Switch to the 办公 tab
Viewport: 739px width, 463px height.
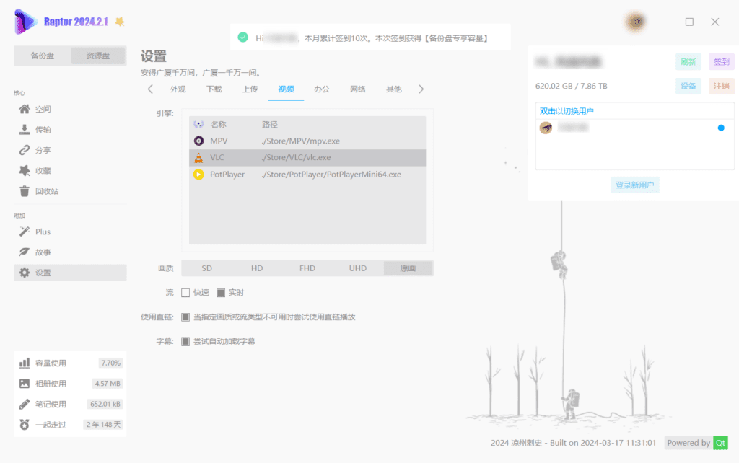pyautogui.click(x=322, y=89)
